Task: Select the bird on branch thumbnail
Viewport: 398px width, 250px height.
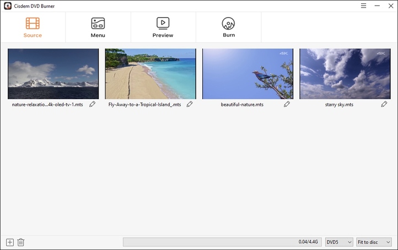Action: pos(248,74)
